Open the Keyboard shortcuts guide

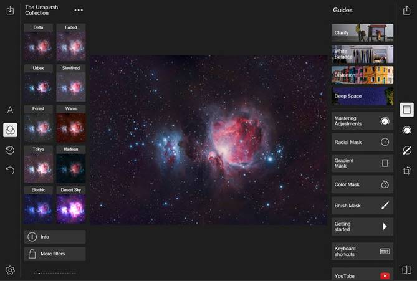pyautogui.click(x=362, y=251)
